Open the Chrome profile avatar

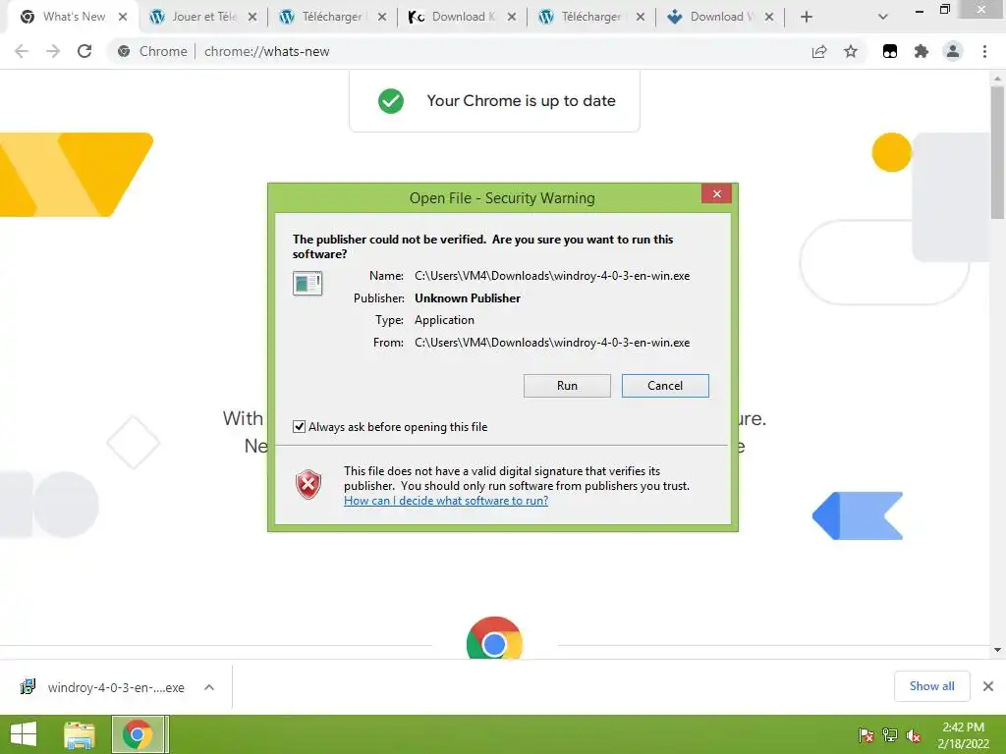(x=953, y=51)
